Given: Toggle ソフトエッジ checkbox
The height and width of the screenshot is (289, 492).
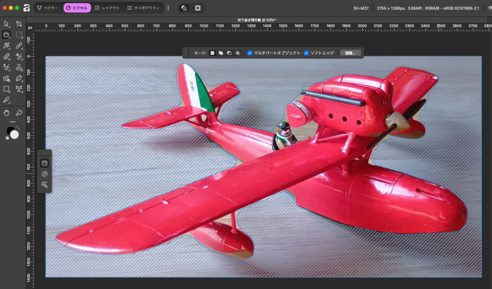Looking at the screenshot, I should 306,53.
